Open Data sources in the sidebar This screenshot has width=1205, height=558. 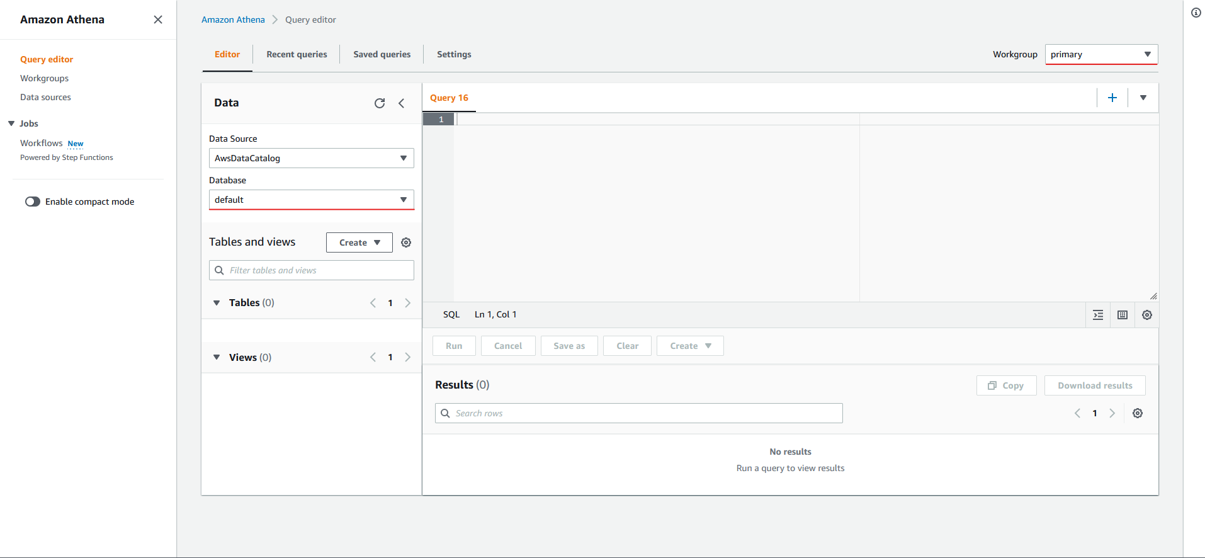pyautogui.click(x=45, y=97)
